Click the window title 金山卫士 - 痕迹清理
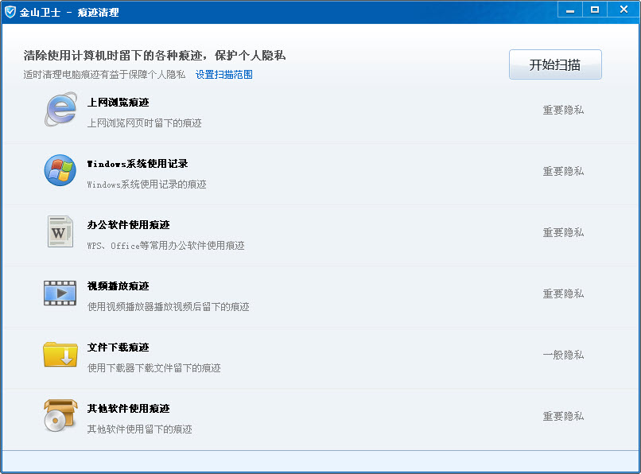 (x=69, y=12)
